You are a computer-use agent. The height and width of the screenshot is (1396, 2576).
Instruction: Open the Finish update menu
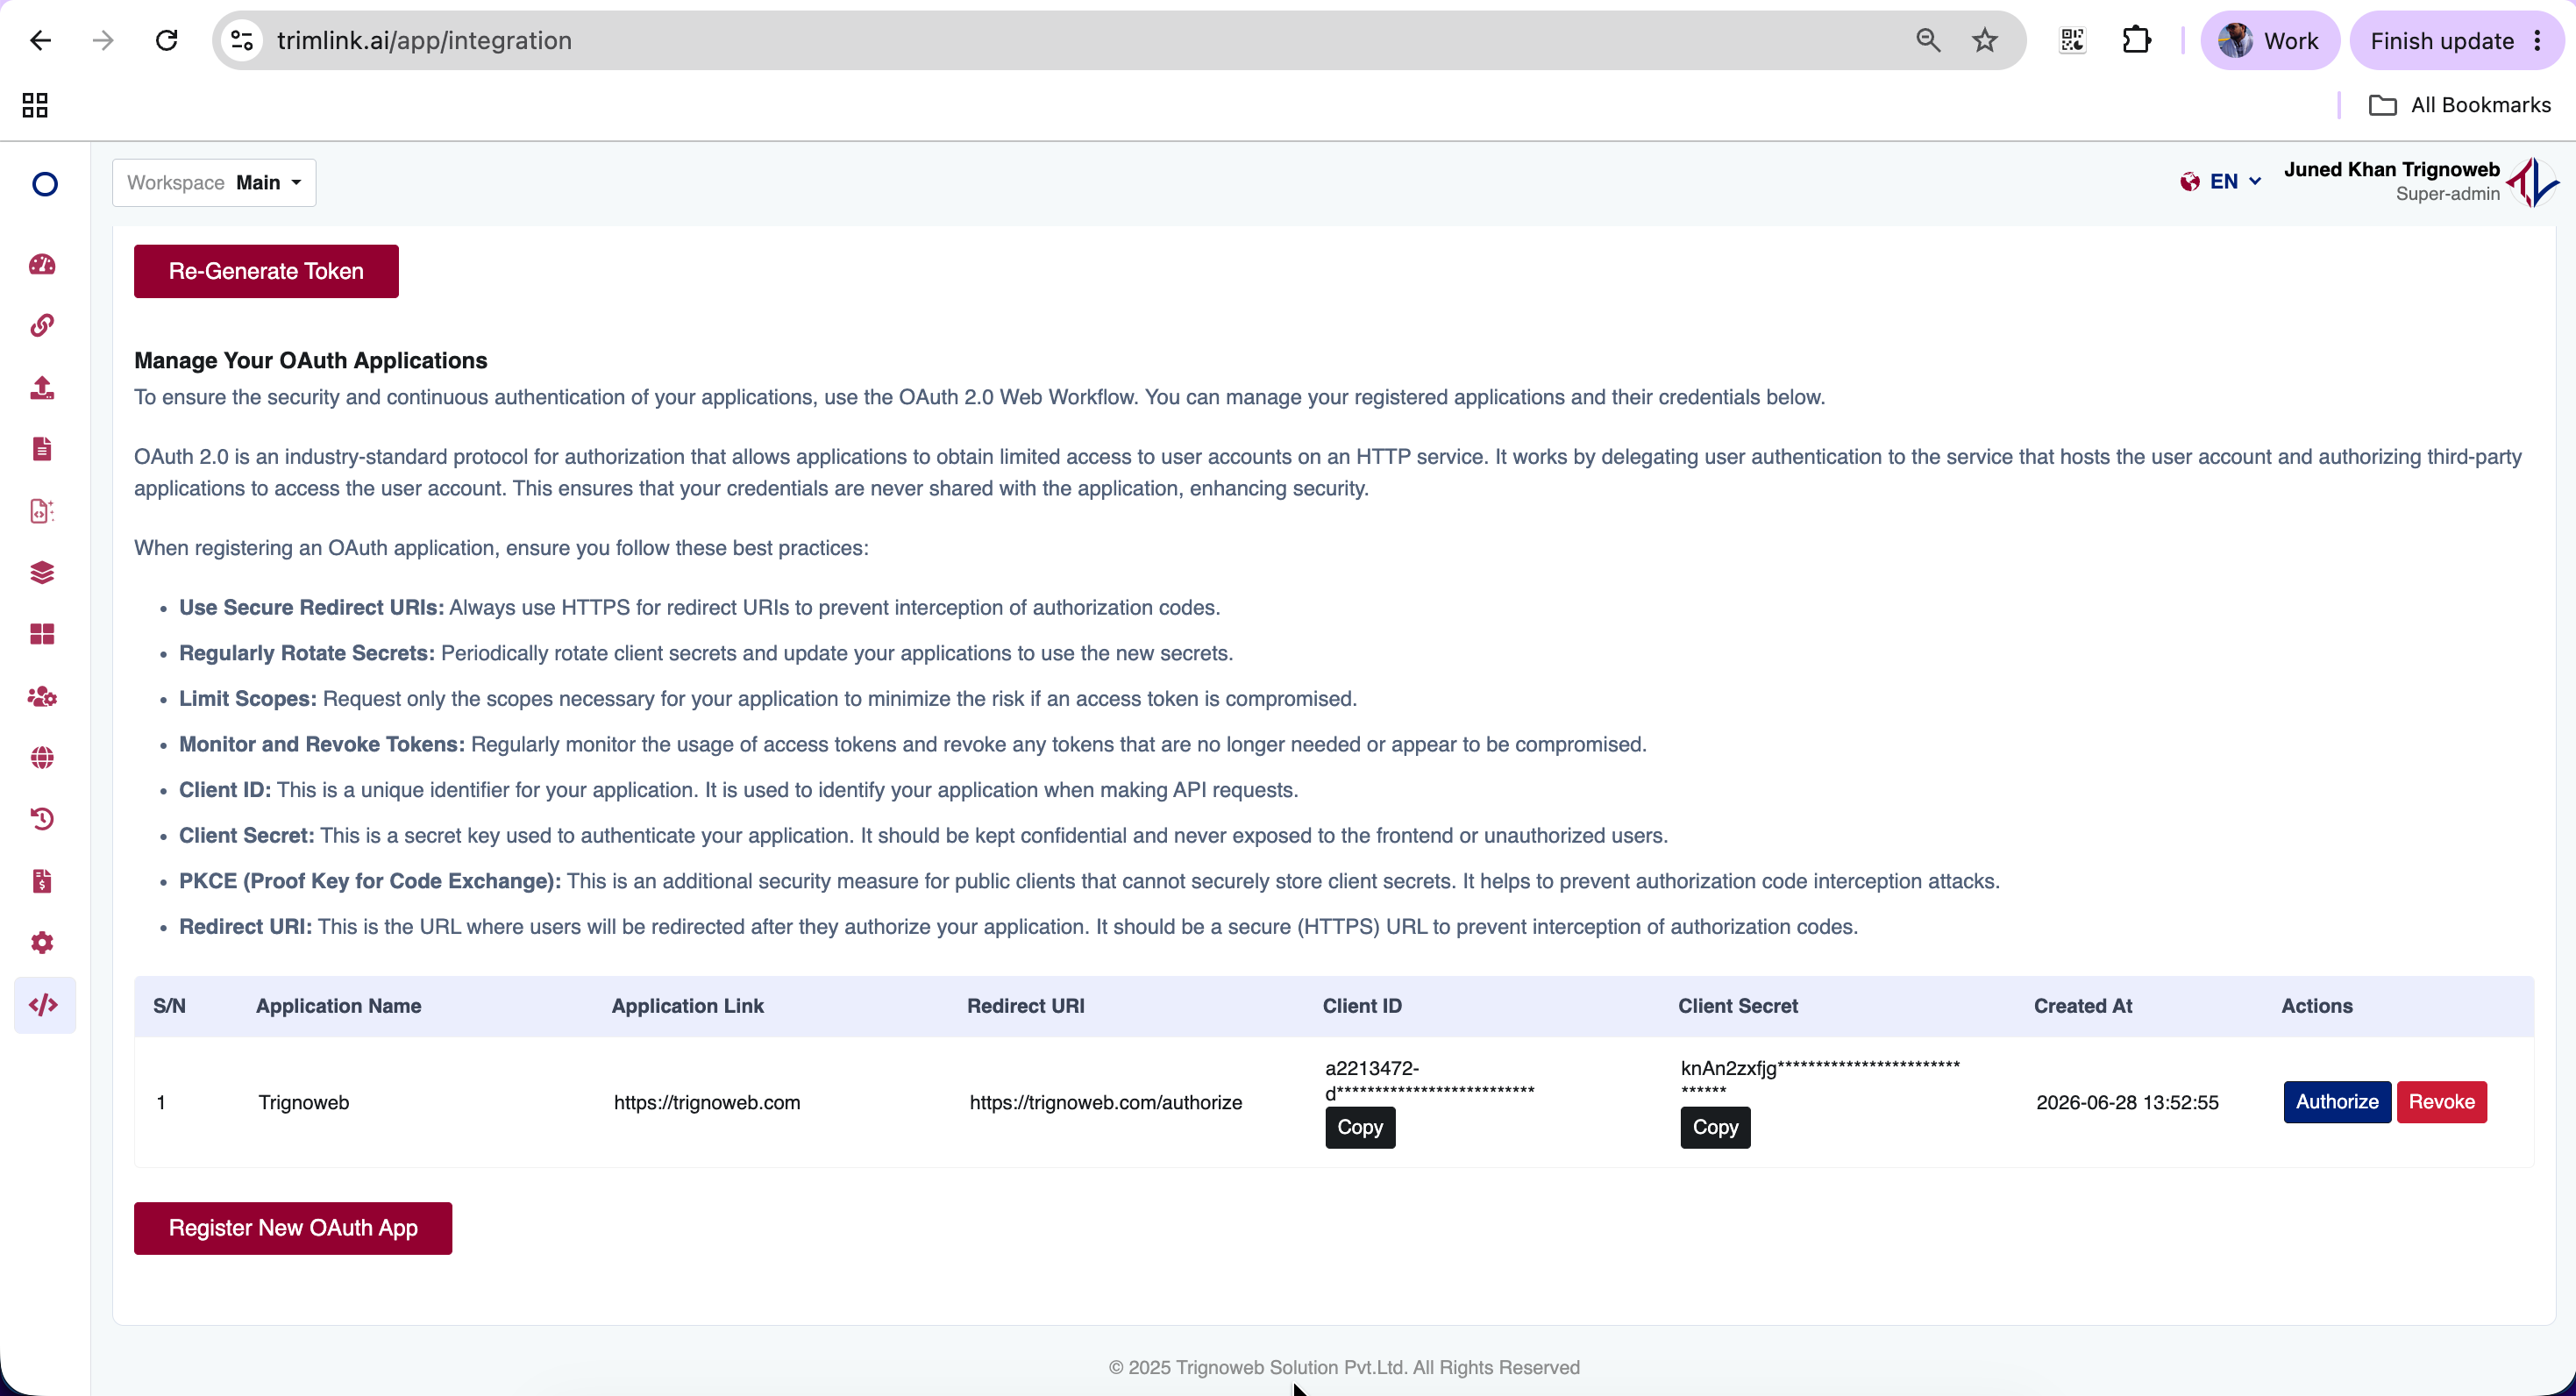(2458, 40)
